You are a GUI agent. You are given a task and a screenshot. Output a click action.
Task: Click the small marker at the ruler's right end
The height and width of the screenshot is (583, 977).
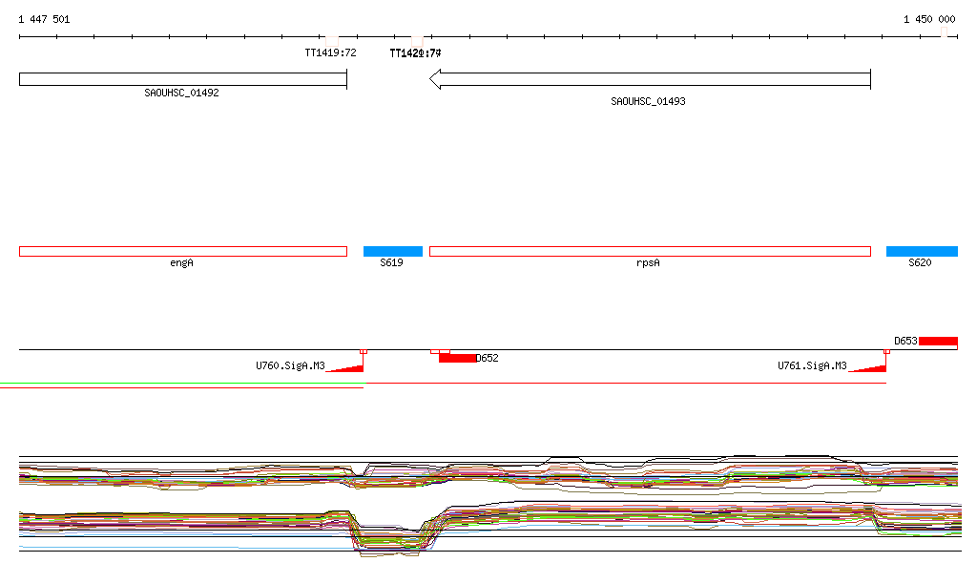pos(944,32)
